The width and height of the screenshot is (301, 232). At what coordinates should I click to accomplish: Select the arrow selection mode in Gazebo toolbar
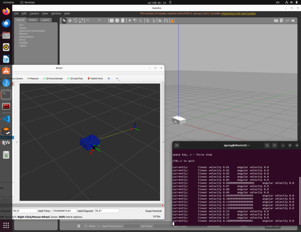64,21
